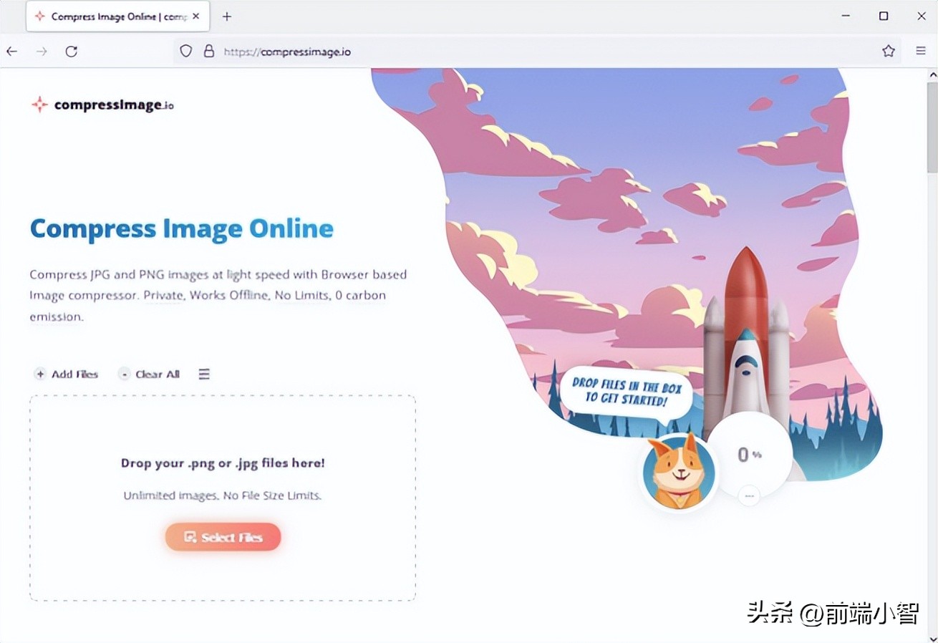
Task: Minimize the browser window
Action: [846, 16]
